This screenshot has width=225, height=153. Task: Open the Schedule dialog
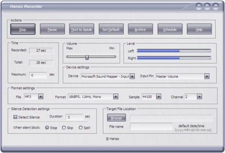[170, 29]
